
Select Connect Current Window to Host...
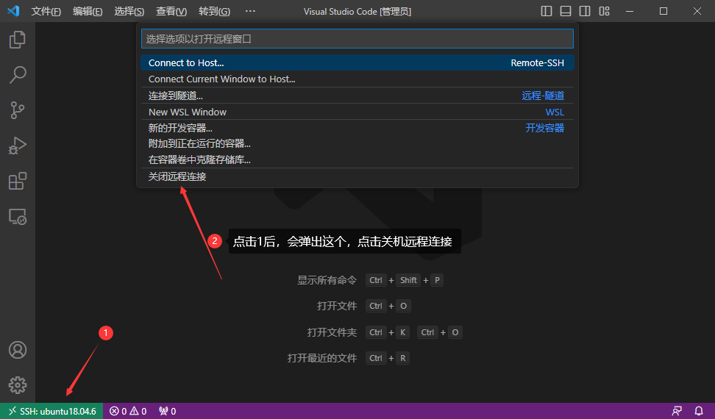tap(357, 79)
